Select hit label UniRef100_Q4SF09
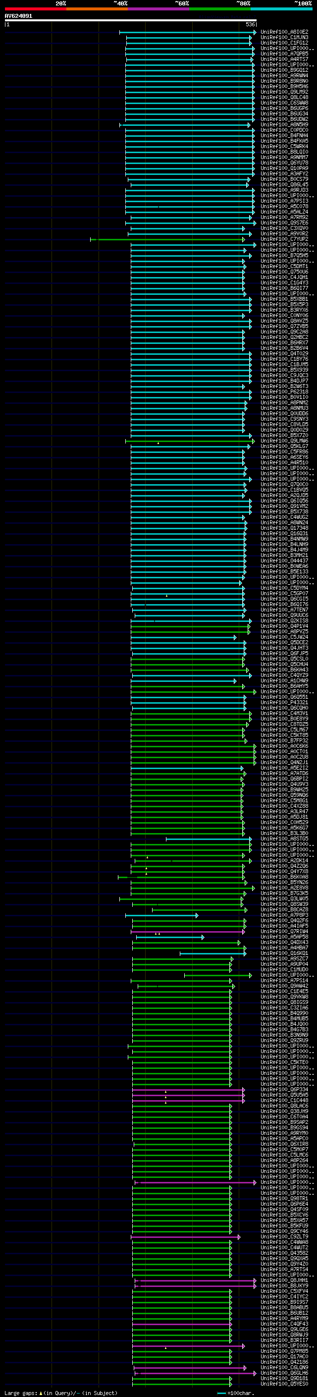 [x=284, y=1209]
